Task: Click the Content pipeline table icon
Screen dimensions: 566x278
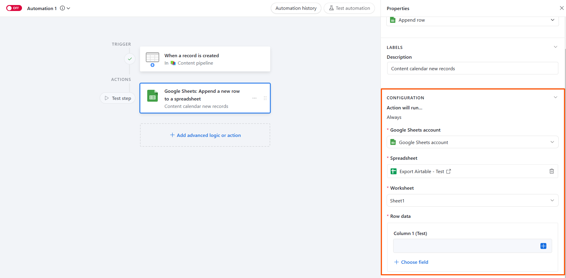Action: (x=173, y=63)
